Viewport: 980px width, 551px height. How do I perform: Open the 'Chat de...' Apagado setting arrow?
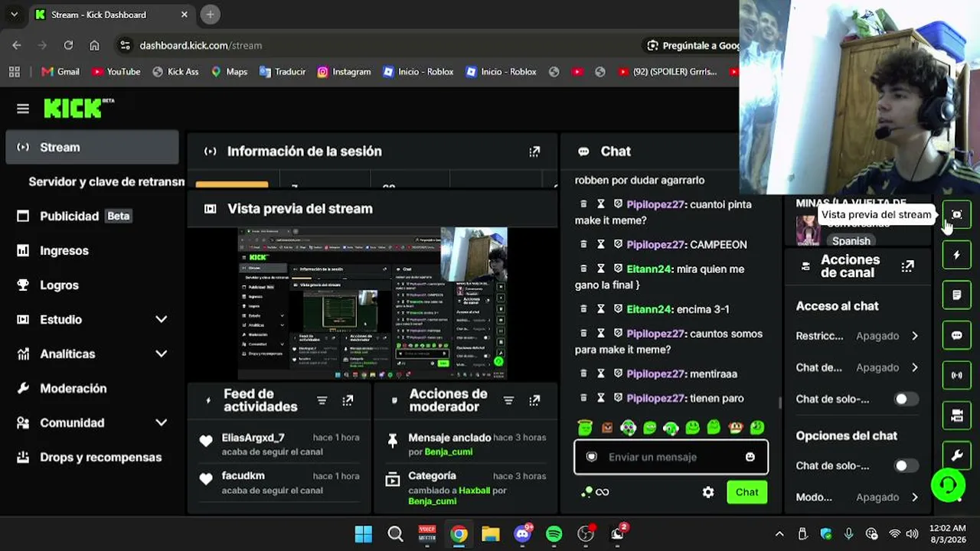(x=915, y=367)
